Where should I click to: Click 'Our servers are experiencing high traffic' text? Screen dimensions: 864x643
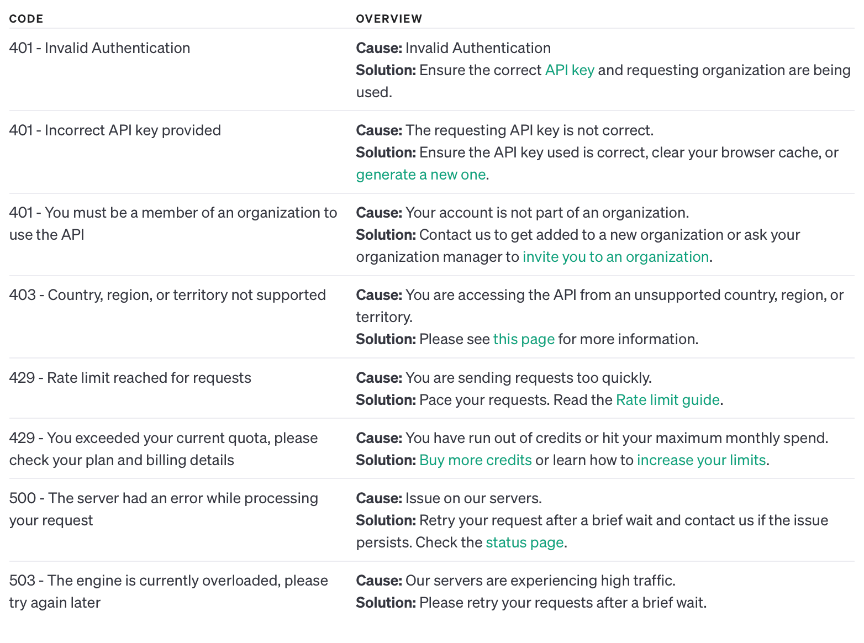pos(540,581)
